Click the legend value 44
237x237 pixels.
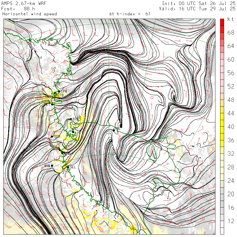pos(231,113)
